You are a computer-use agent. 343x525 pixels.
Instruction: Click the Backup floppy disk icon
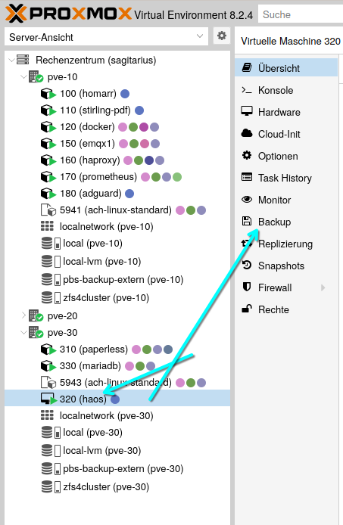tap(247, 222)
